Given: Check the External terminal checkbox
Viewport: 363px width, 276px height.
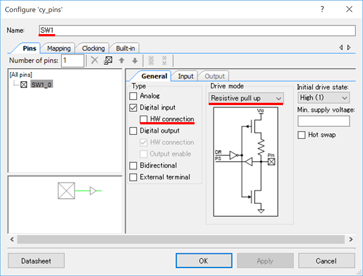Looking at the screenshot, I should [x=133, y=177].
